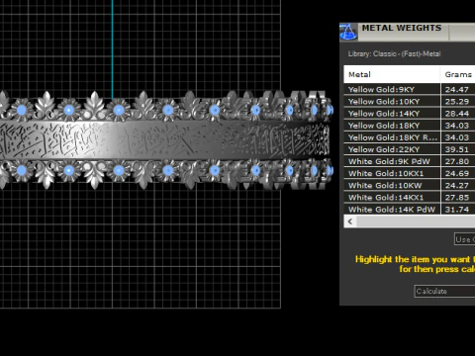Select the Yellow Gold:14KY row
Viewport: 475px width, 356px height.
(410, 114)
